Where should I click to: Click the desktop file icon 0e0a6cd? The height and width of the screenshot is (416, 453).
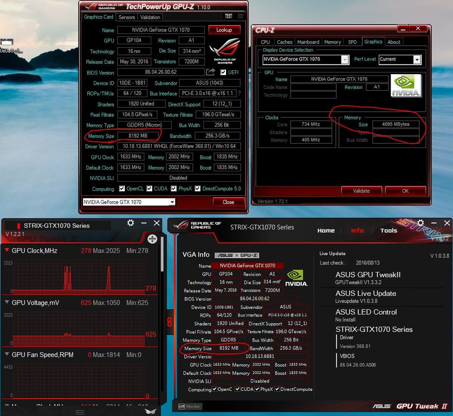(11, 45)
